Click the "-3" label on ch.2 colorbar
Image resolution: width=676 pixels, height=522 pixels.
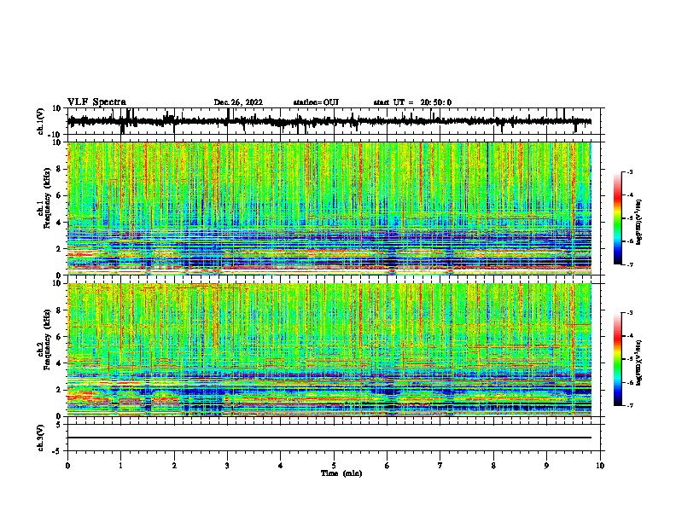click(x=629, y=313)
